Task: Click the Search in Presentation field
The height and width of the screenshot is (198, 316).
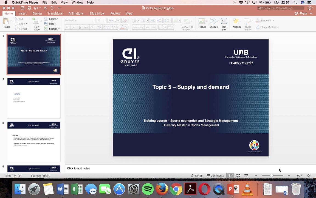Action: 281,8
